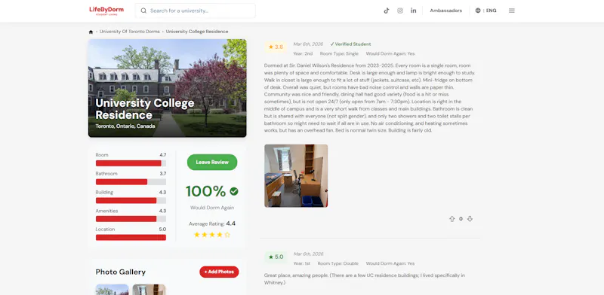Click the 'Year: 2nd' text
604x295 pixels.
pyautogui.click(x=303, y=53)
